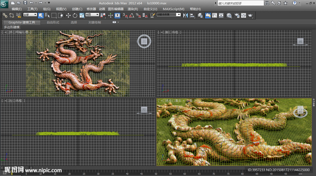Click the Select and Link chain icon
316x176 pixels.
(5, 15)
